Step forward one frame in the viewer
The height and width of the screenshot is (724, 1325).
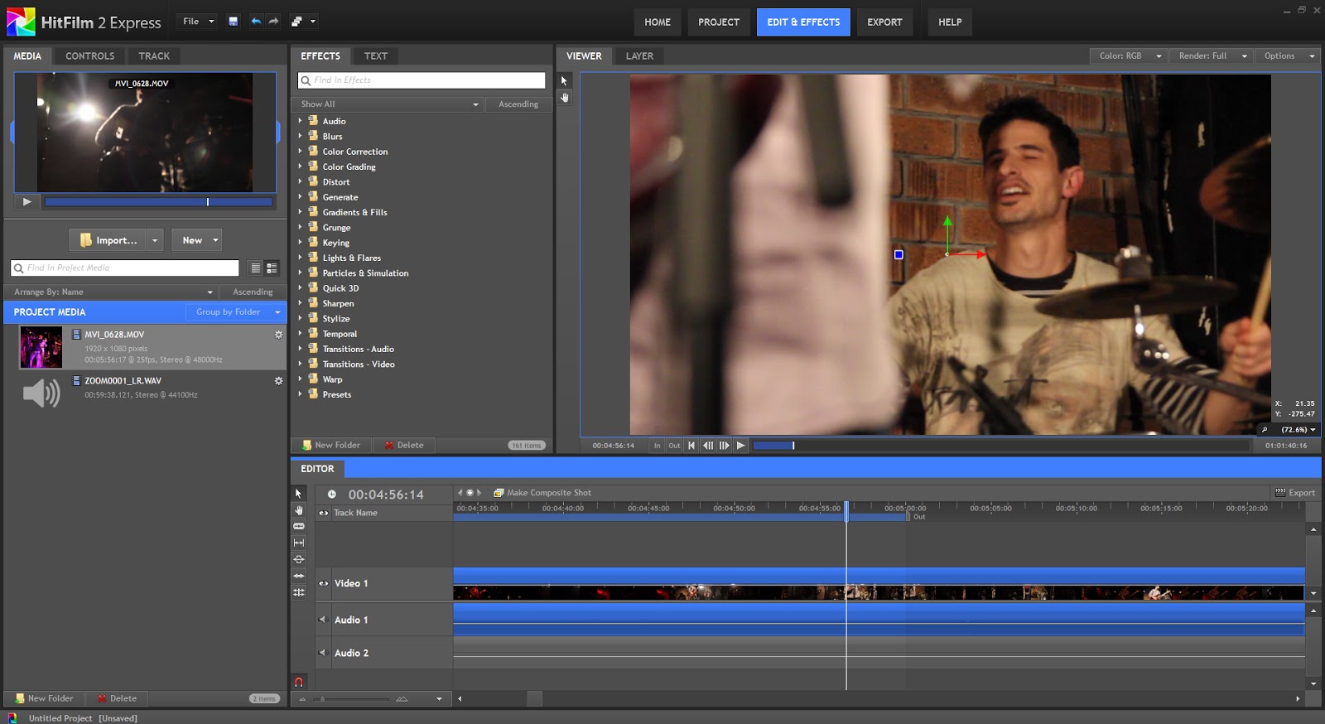click(x=725, y=446)
